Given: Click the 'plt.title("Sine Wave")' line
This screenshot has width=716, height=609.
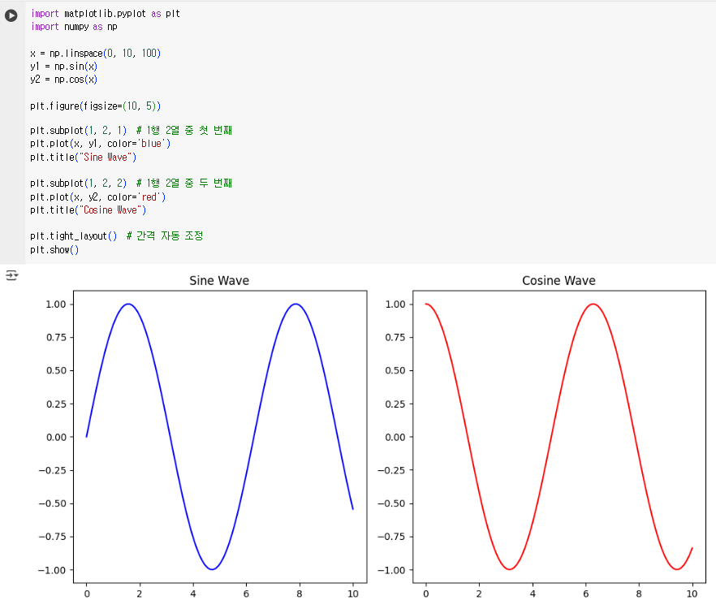Looking at the screenshot, I should point(83,158).
